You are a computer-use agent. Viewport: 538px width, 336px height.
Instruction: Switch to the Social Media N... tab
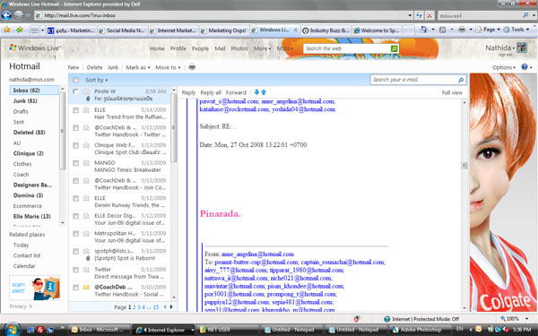[123, 30]
